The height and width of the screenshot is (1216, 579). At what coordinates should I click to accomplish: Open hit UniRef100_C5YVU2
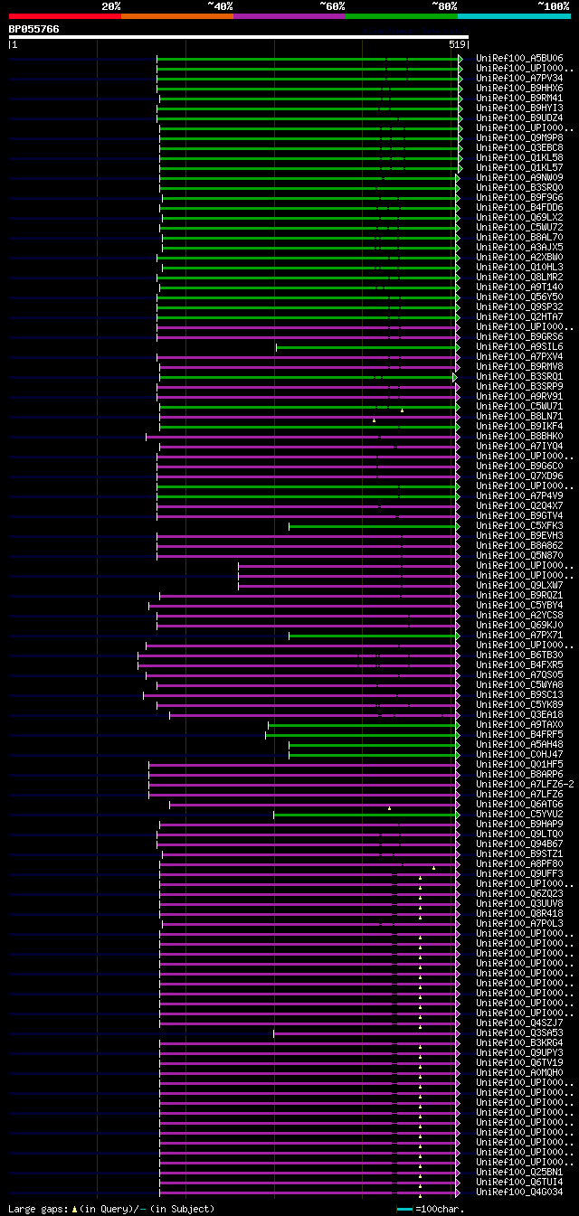pyautogui.click(x=519, y=814)
